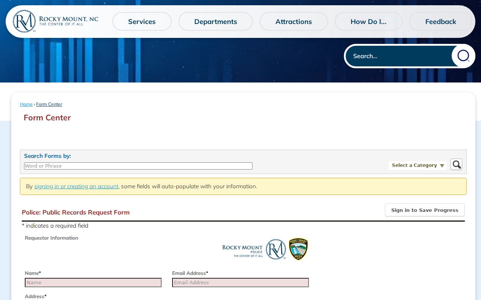Open the Attractions menu
481x300 pixels.
click(293, 22)
